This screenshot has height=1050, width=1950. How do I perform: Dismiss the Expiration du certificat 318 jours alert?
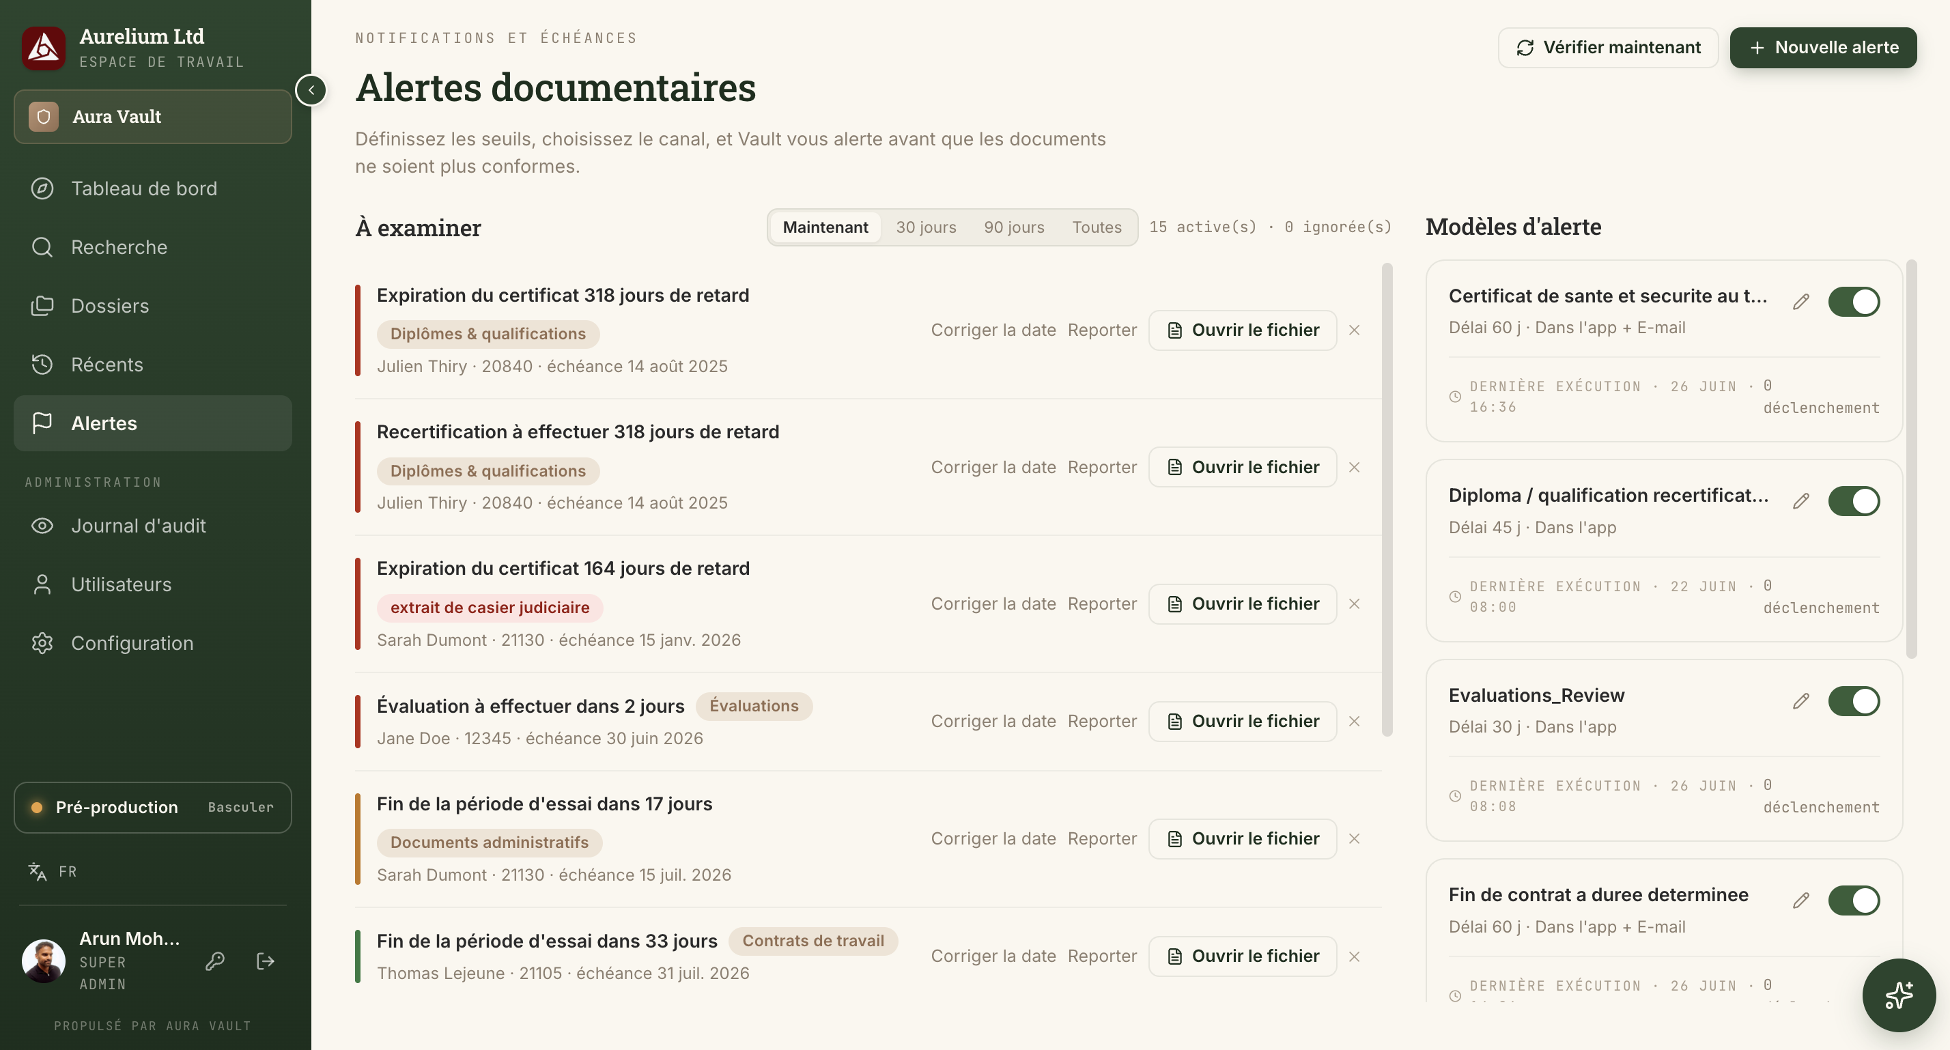(1354, 330)
